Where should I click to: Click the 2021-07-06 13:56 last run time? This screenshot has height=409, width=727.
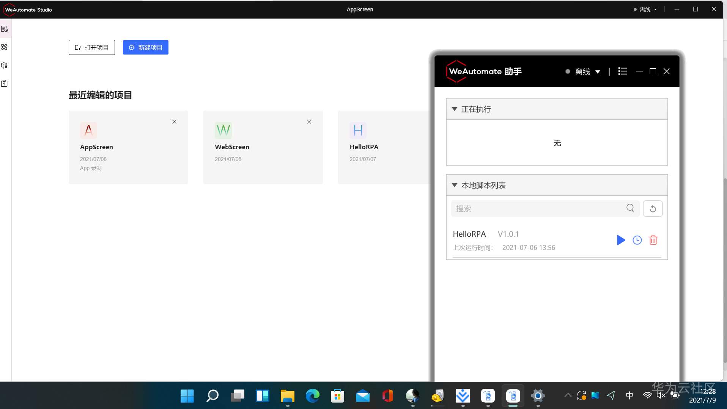pos(529,248)
